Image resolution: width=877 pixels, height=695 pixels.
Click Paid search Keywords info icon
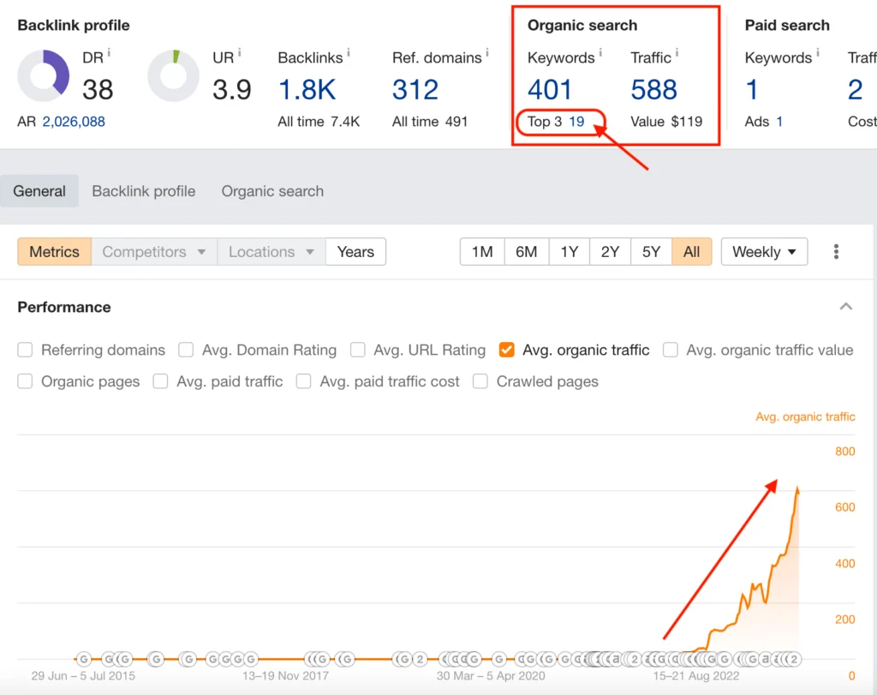(x=817, y=53)
